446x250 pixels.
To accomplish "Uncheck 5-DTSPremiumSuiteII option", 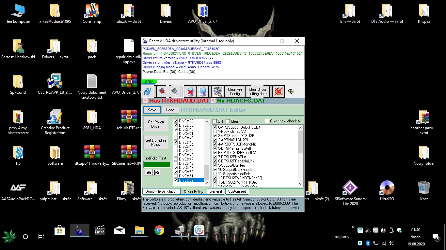I will coord(215,148).
